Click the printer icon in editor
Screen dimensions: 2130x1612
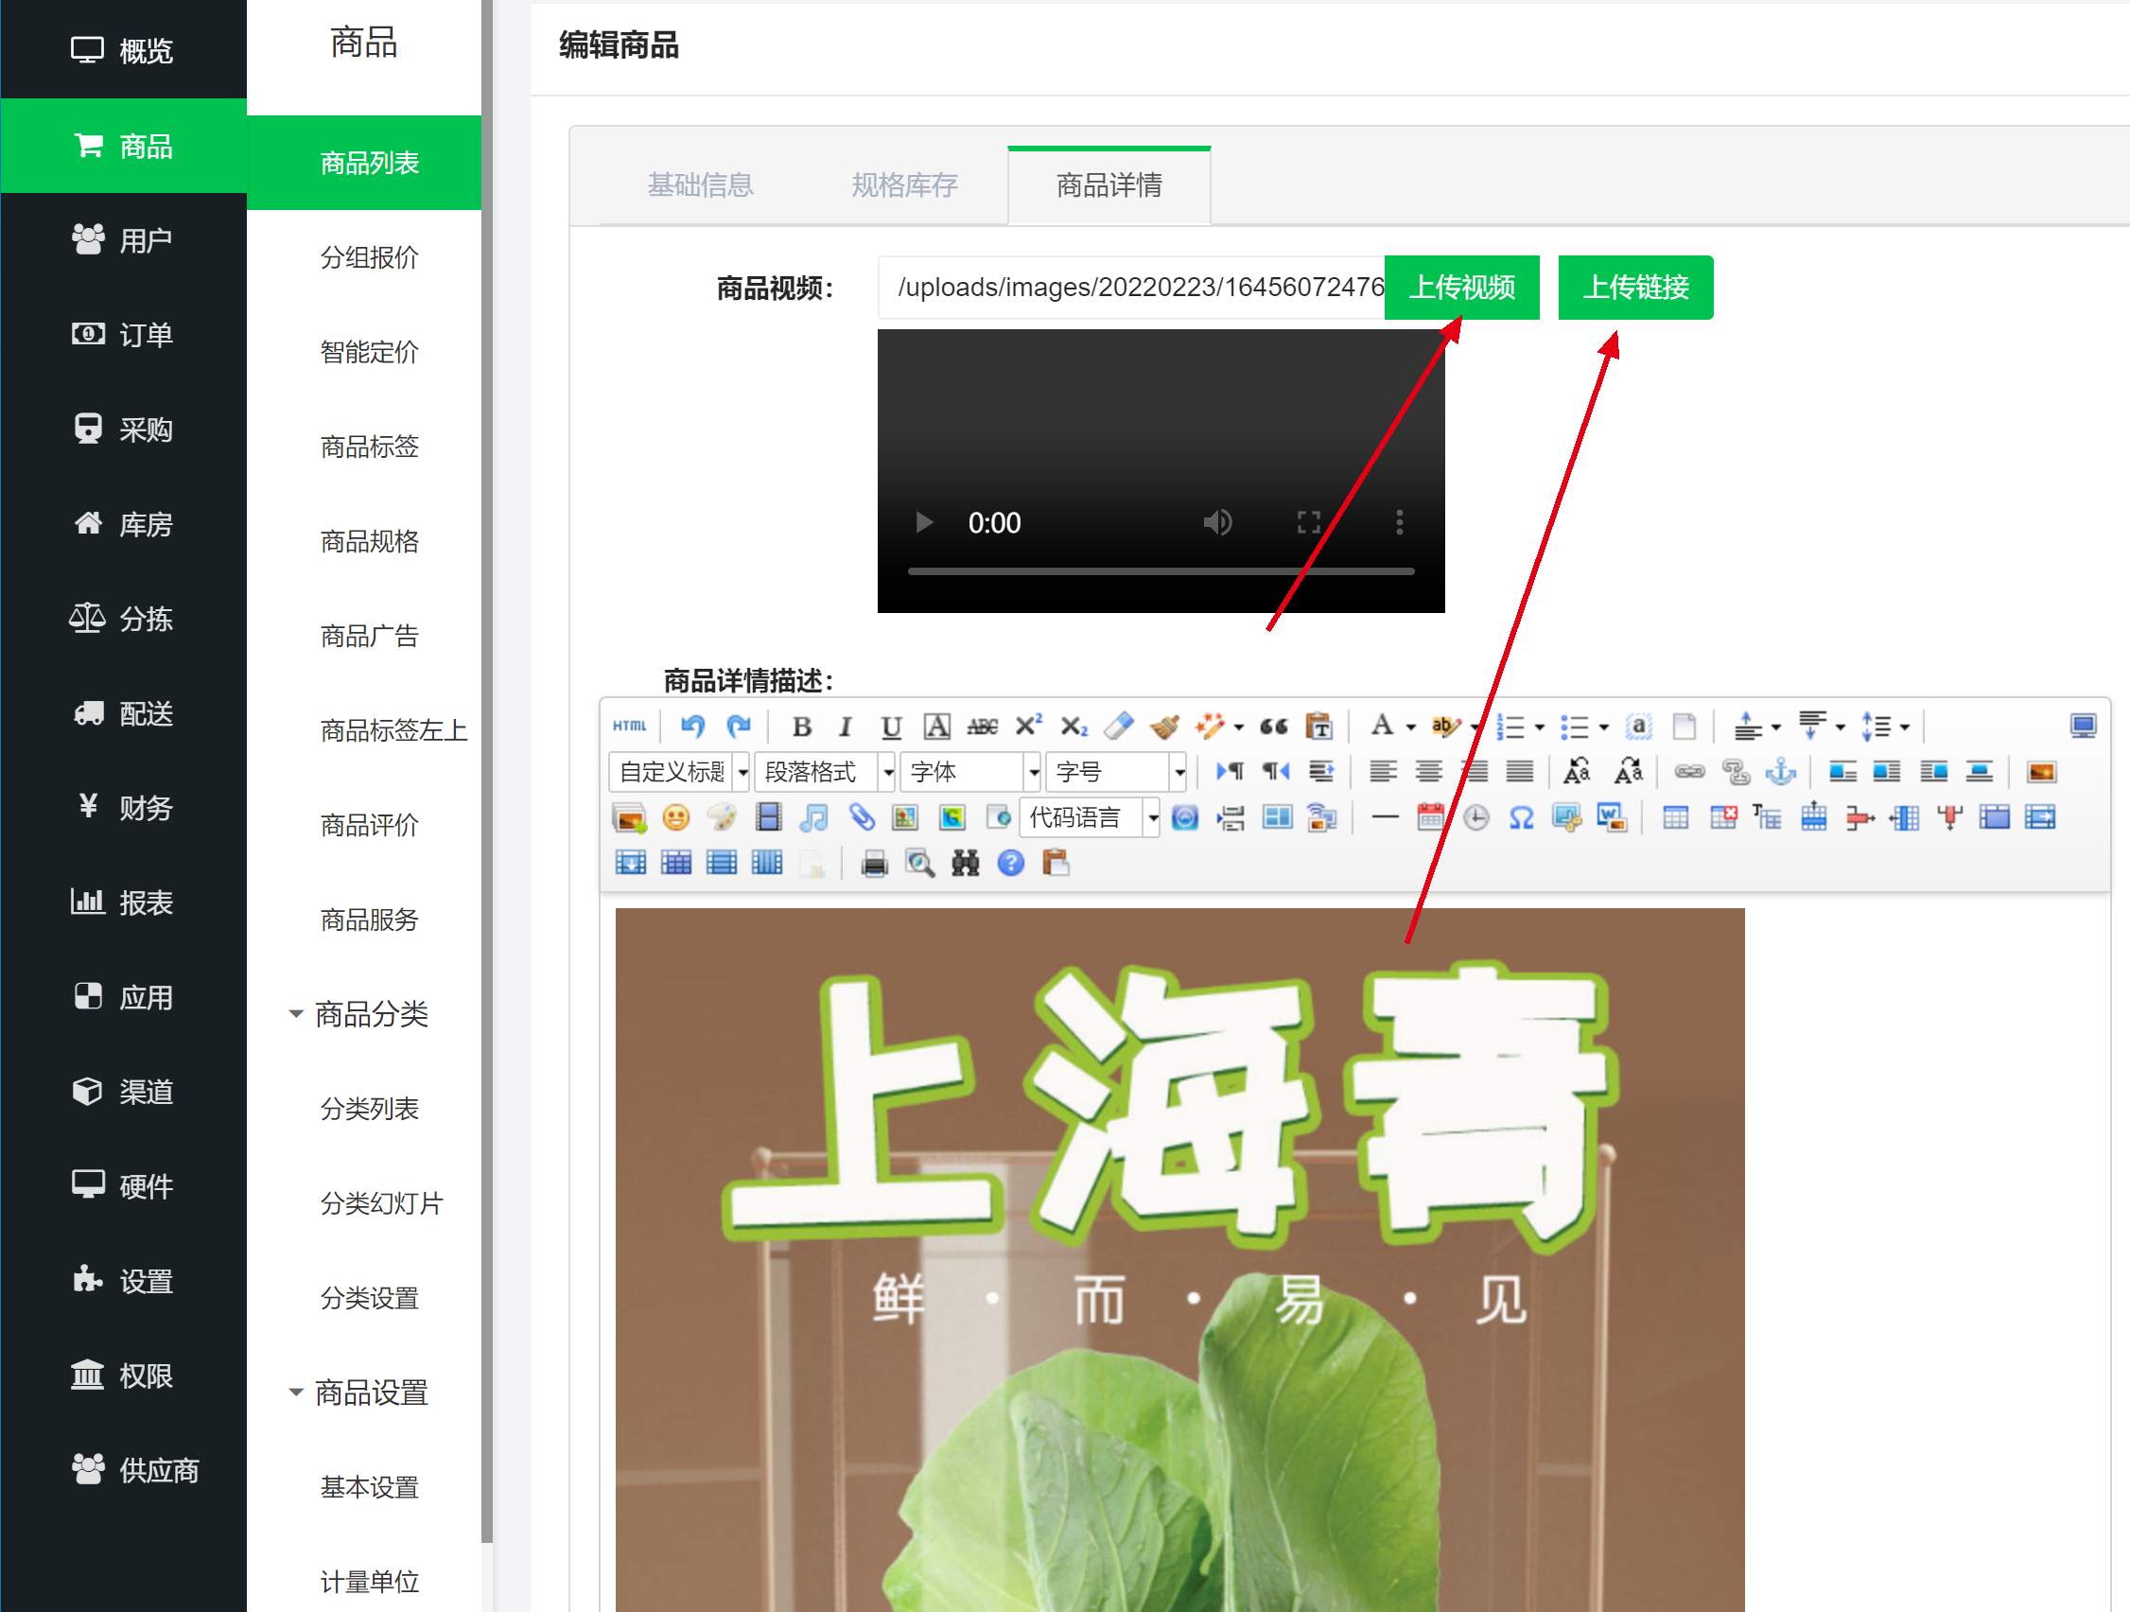874,864
